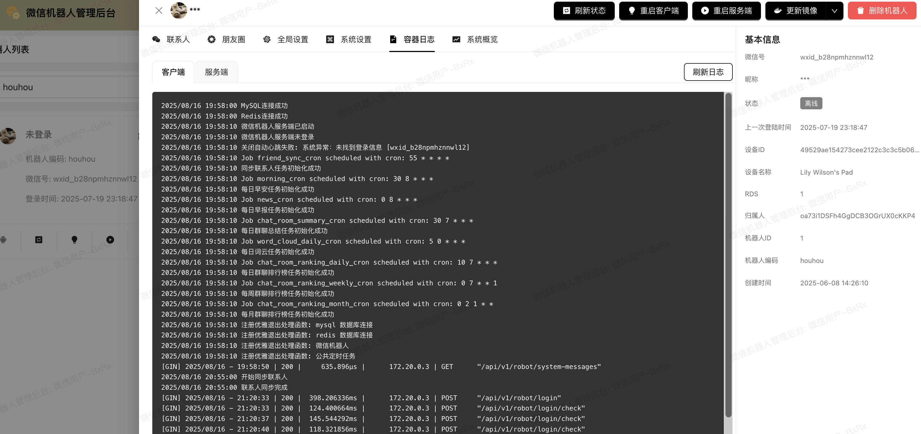Click the refresh loop icon under robot card
Viewport: 921px width, 434px height.
click(38, 240)
